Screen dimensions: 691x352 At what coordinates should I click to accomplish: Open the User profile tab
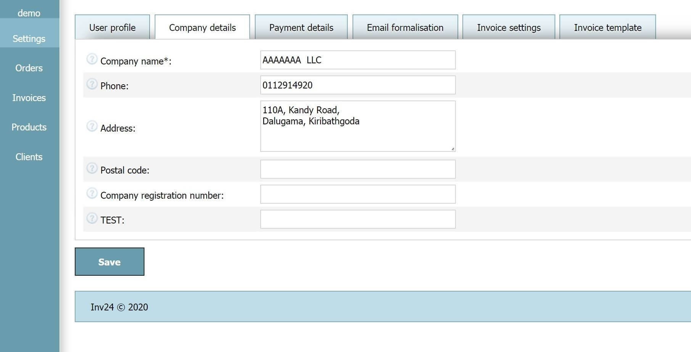[112, 27]
